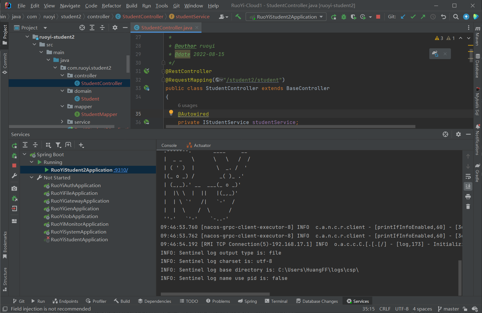Click console horizontal scrollbar
The width and height of the screenshot is (482, 313).
[215, 294]
